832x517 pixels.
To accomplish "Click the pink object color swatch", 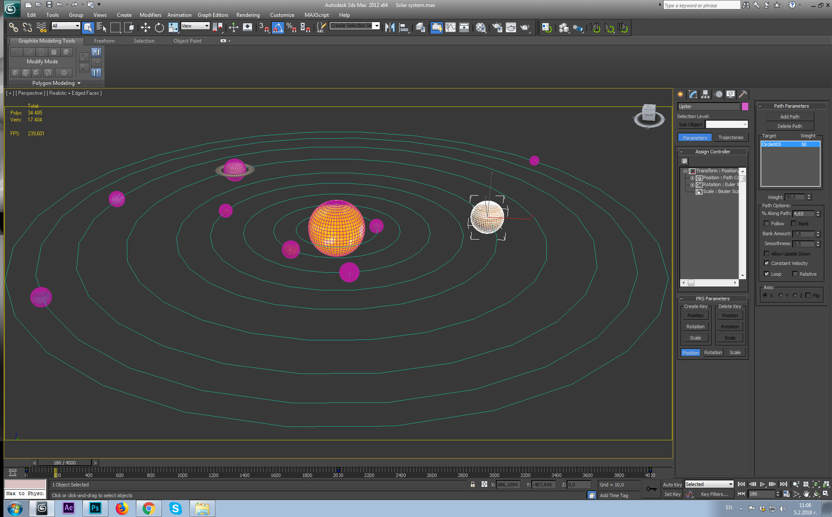I will point(745,107).
